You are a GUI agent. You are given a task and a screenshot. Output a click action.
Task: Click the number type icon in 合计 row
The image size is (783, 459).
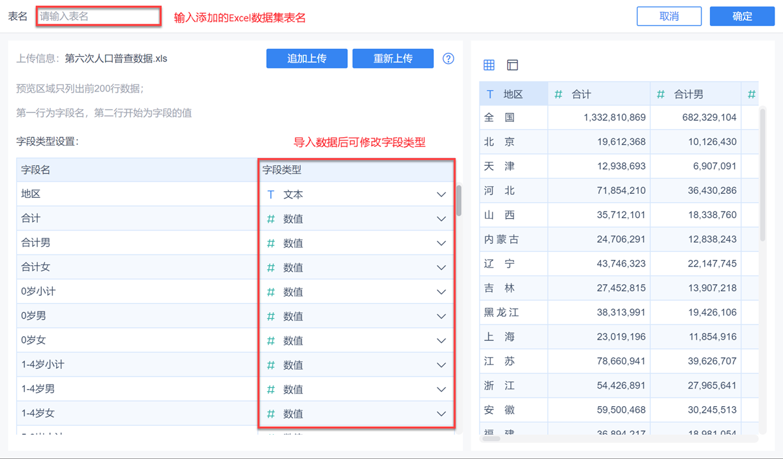coord(271,219)
